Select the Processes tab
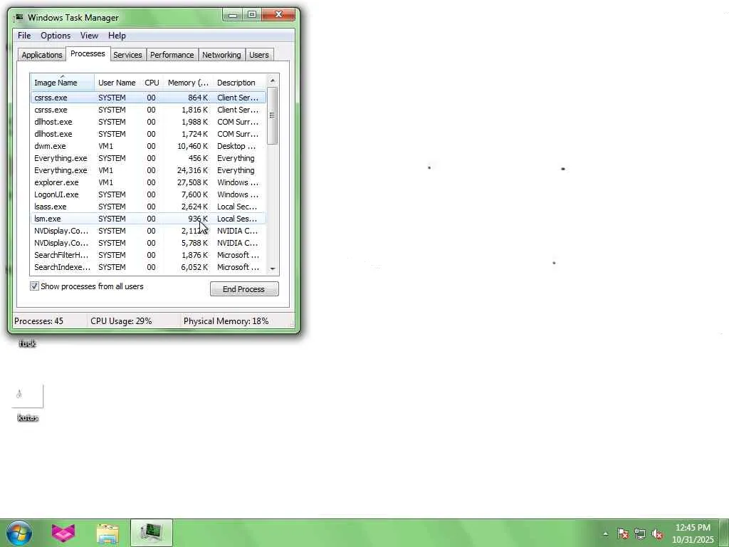The height and width of the screenshot is (547, 729). click(x=88, y=53)
